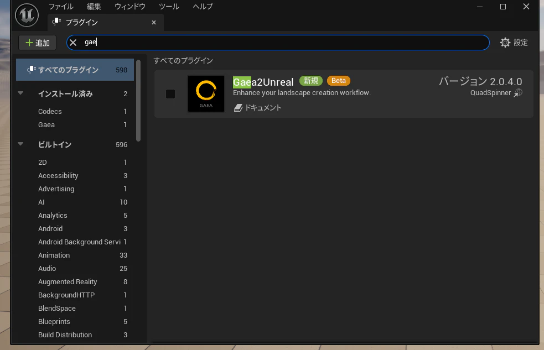Click 'Enhance your landscape creation workflow.' description

(x=302, y=93)
